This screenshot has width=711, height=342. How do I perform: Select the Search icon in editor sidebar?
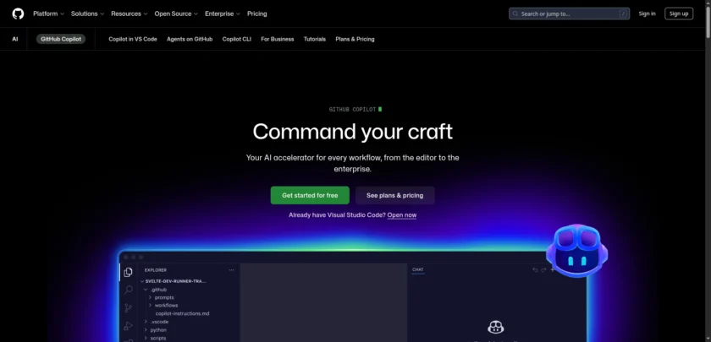click(x=129, y=290)
